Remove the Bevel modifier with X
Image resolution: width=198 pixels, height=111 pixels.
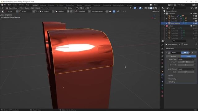coord(192,53)
